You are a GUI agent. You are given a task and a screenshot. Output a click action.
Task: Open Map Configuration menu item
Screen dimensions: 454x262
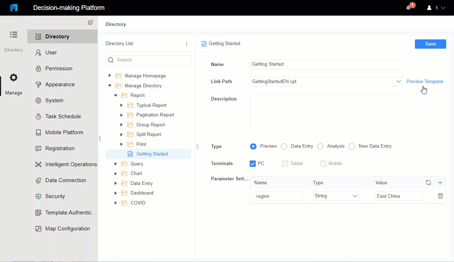coord(62,228)
